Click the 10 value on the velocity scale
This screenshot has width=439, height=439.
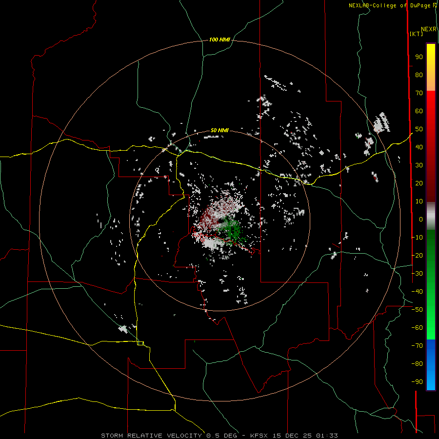point(419,201)
